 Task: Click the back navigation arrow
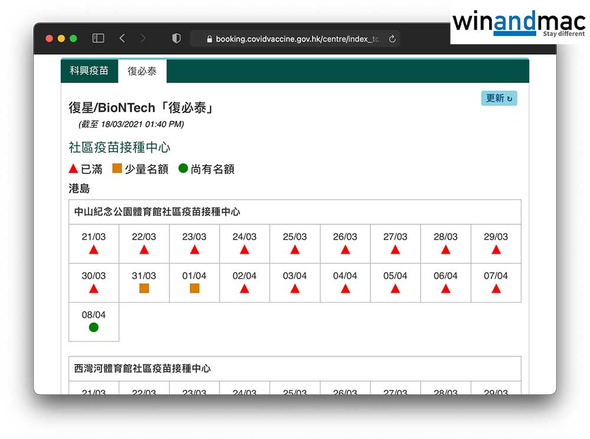(122, 38)
